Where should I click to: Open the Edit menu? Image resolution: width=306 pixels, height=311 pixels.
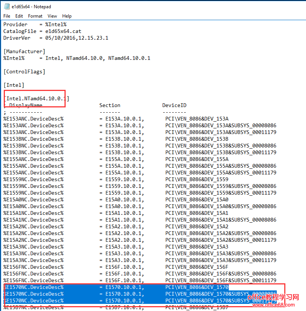coord(19,16)
